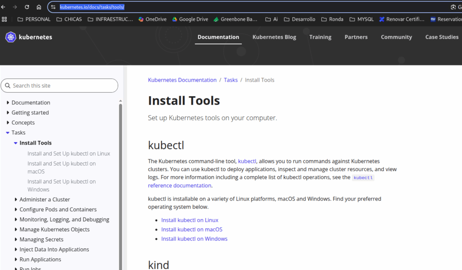Click the kubernetes site title text
462x270 pixels.
pos(35,37)
